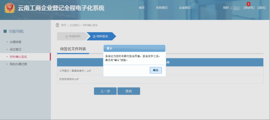270x120 pixels.
Task: Open the 首页 top navigation item
Action: click(141, 8)
